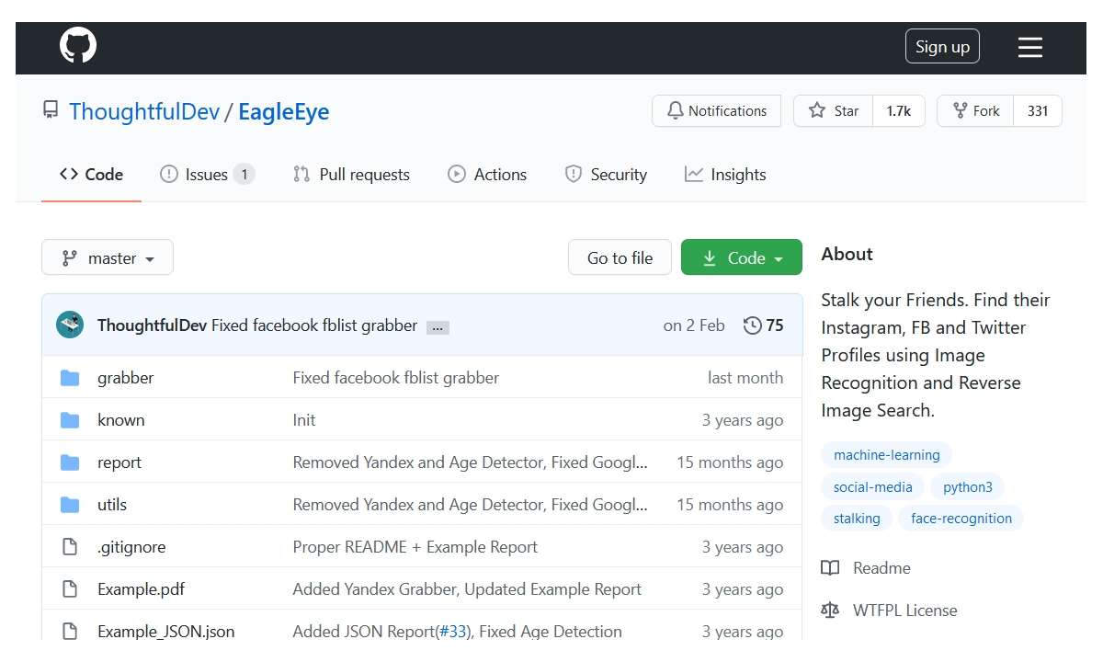
Task: Open the WTFPL License link
Action: 890,611
